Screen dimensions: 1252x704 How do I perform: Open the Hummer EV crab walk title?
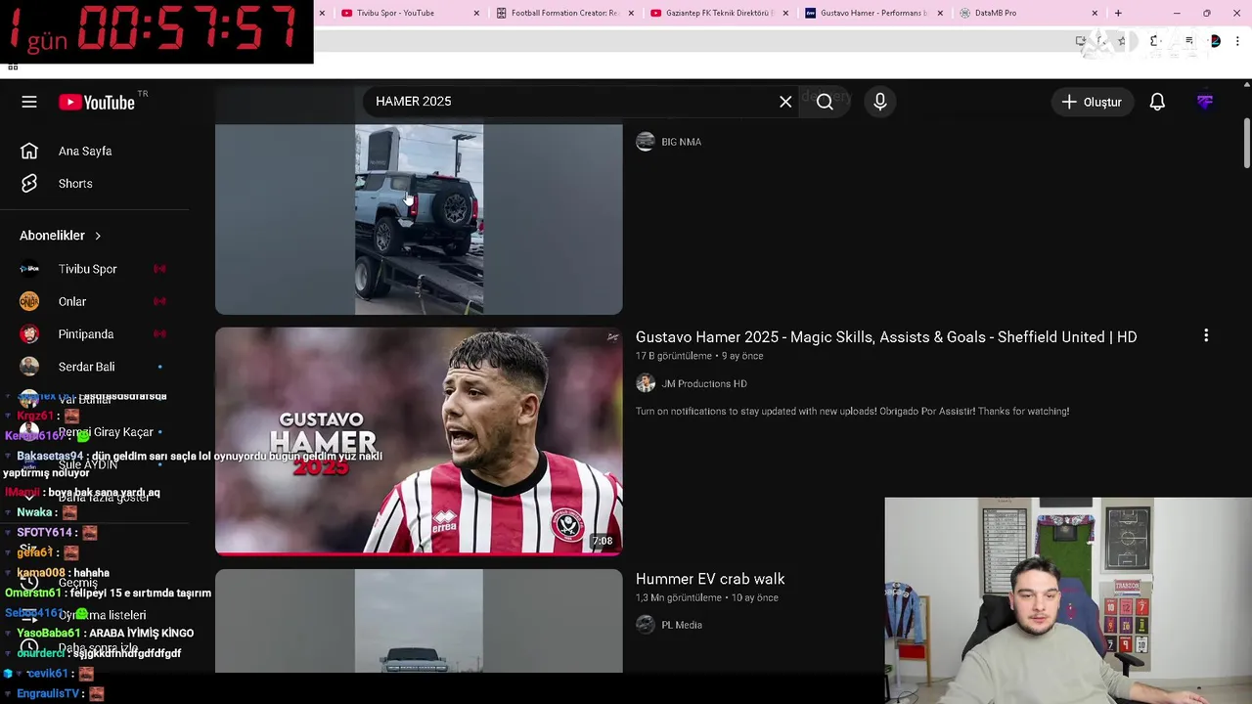pyautogui.click(x=710, y=579)
